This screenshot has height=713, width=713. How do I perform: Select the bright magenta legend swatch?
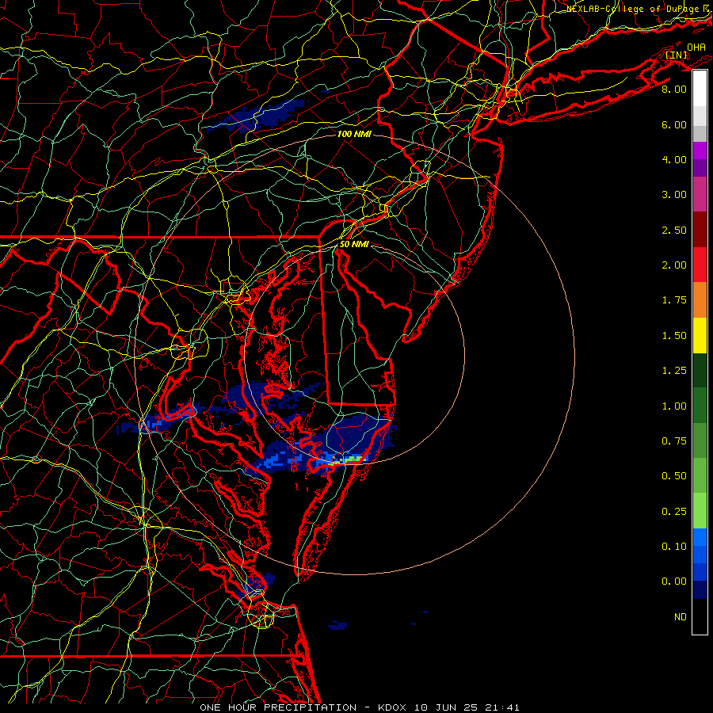[700, 151]
